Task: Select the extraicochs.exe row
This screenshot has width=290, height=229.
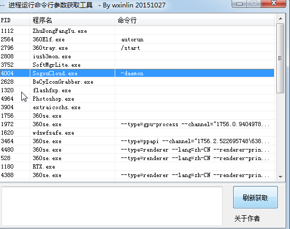Action: point(137,107)
